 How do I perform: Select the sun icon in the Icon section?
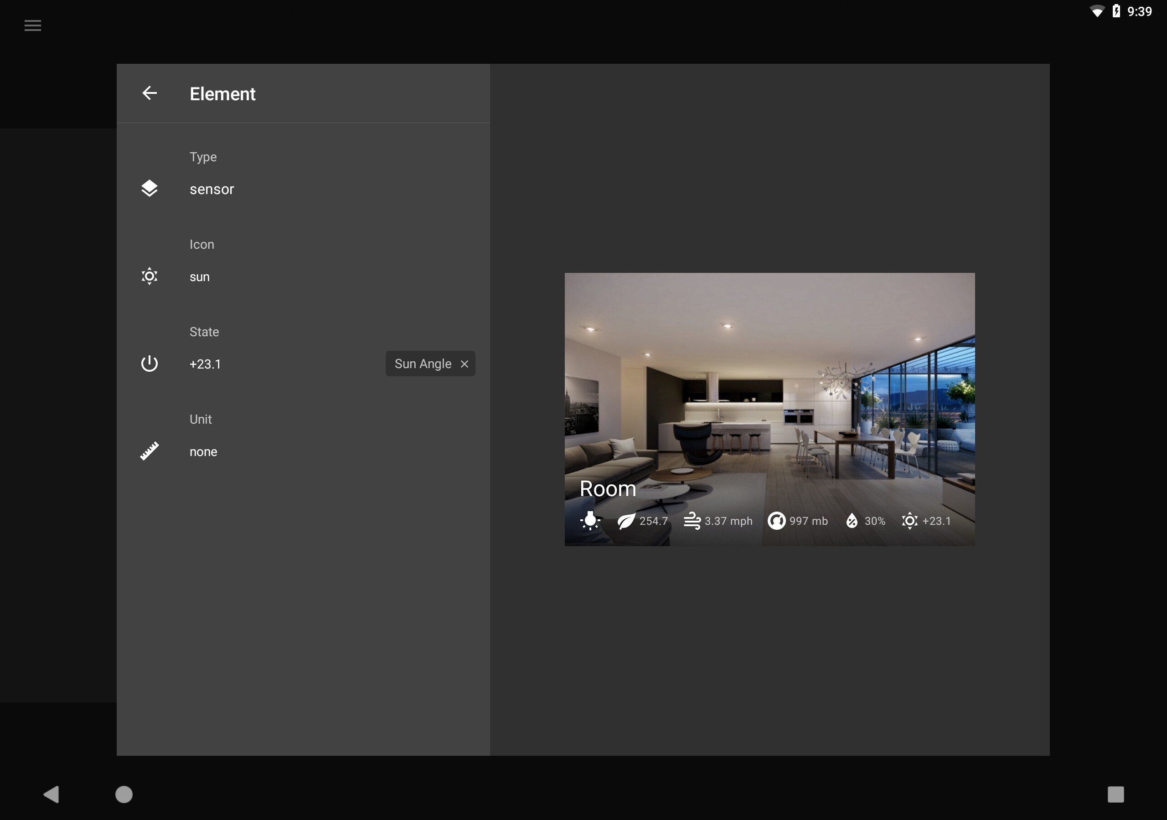click(x=150, y=276)
